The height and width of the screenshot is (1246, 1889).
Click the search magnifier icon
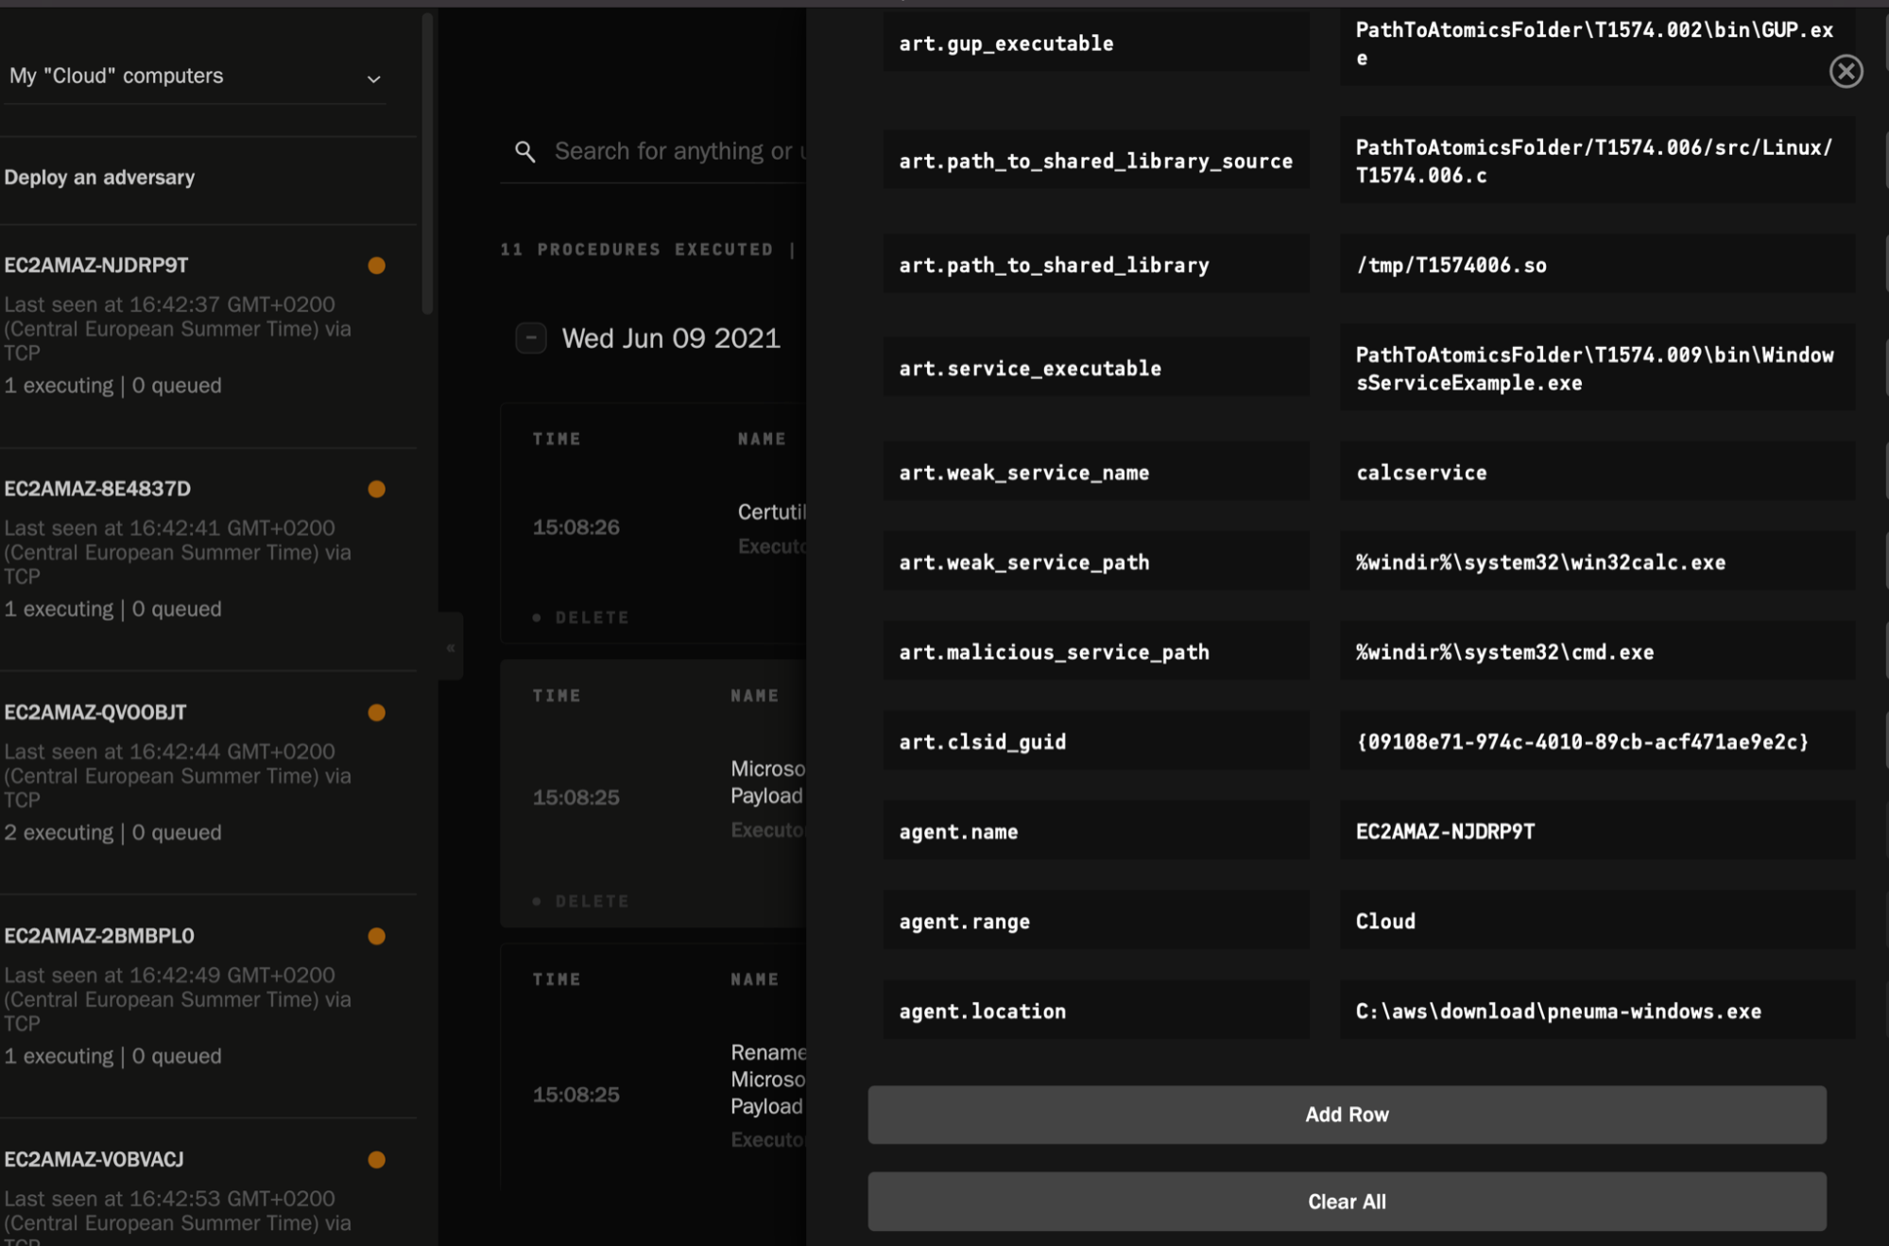click(x=525, y=151)
